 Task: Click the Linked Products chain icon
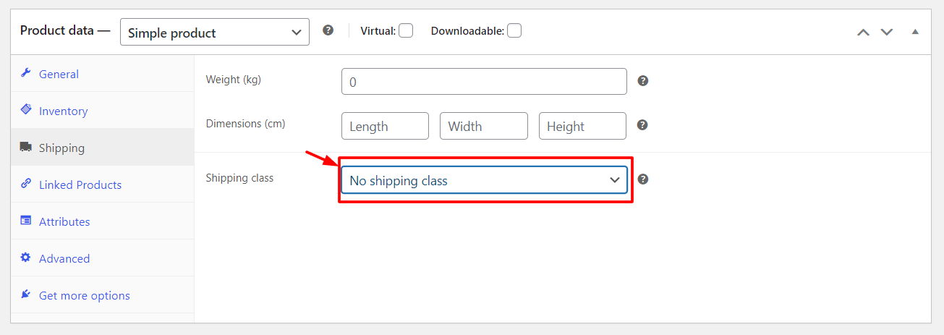pyautogui.click(x=26, y=184)
